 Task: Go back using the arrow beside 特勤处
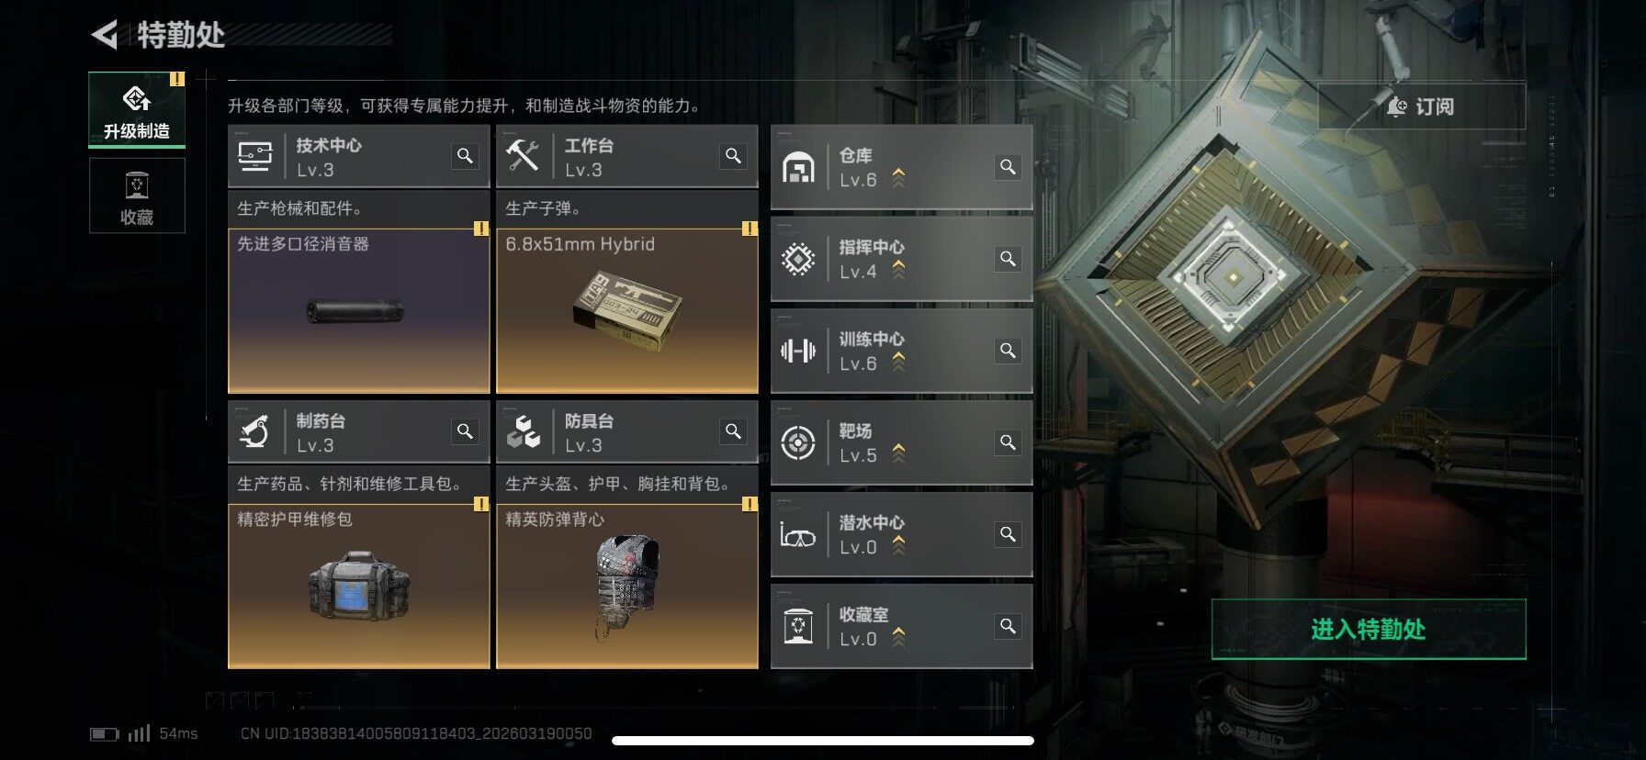(105, 35)
